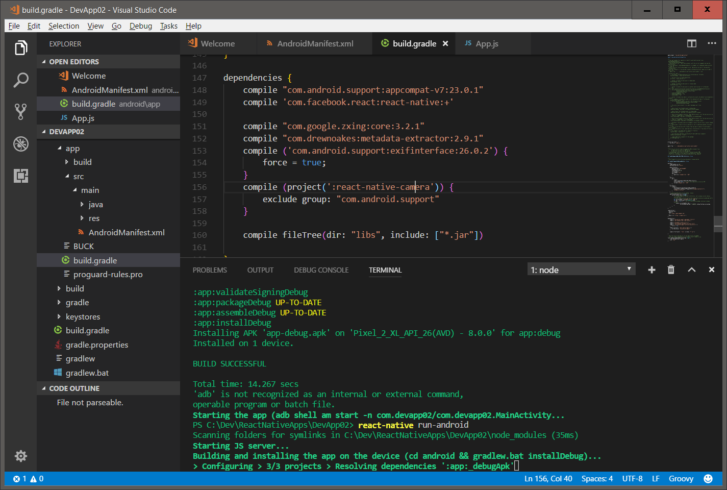The width and height of the screenshot is (727, 490).
Task: Click the Ln 156, Col 40 cursor position
Action: tap(548, 479)
